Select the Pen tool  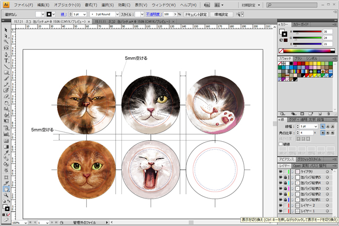coord(5,54)
